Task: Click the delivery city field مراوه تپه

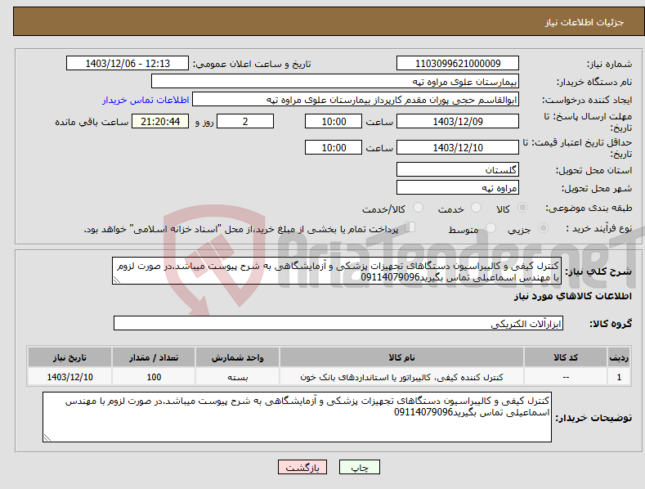Action: (x=458, y=188)
